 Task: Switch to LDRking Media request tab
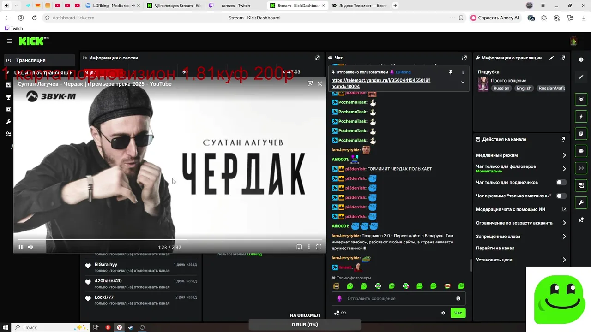coord(113,6)
